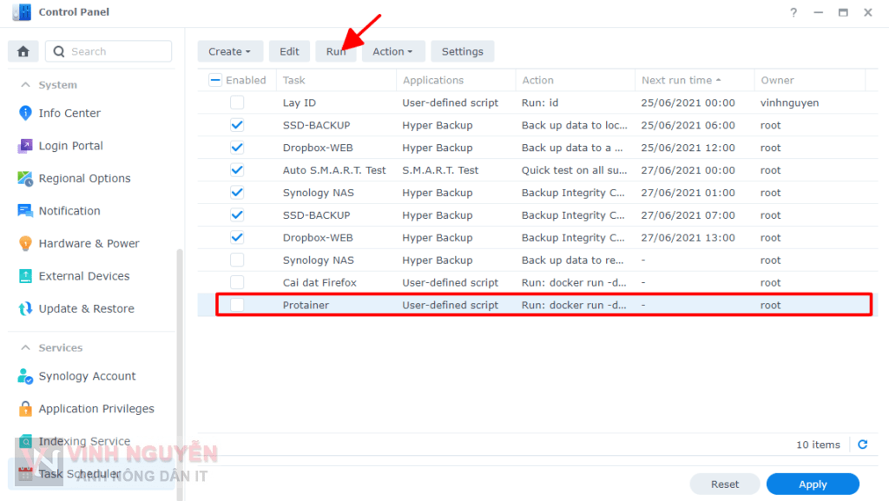Select the External Devices icon
889x501 pixels.
click(x=22, y=275)
